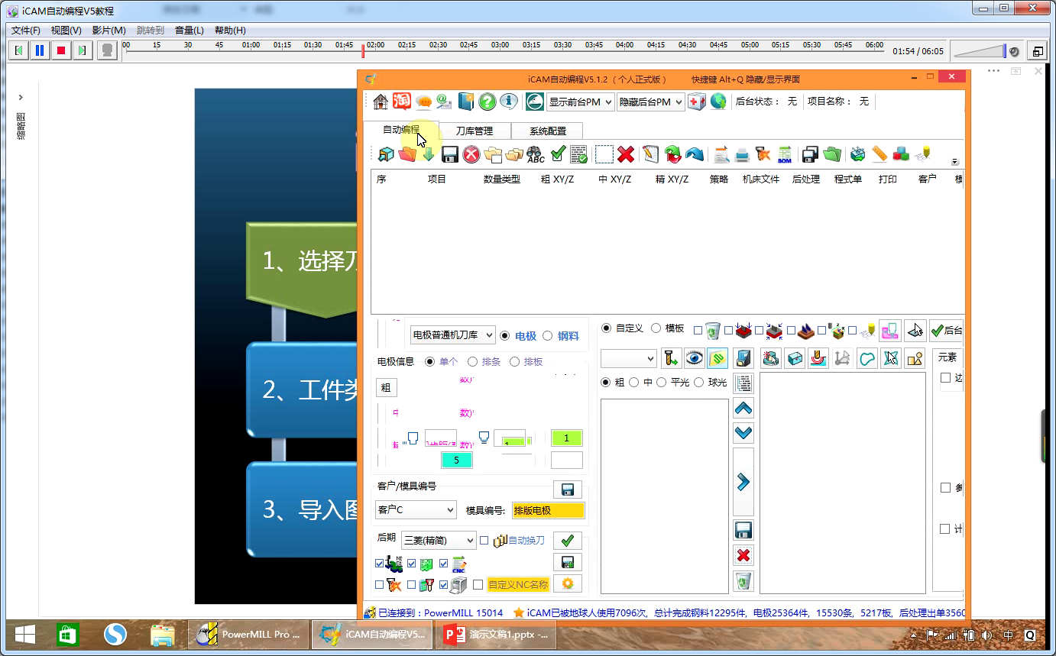The image size is (1056, 656).
Task: Switch to the 系统配置 tab
Action: (548, 131)
